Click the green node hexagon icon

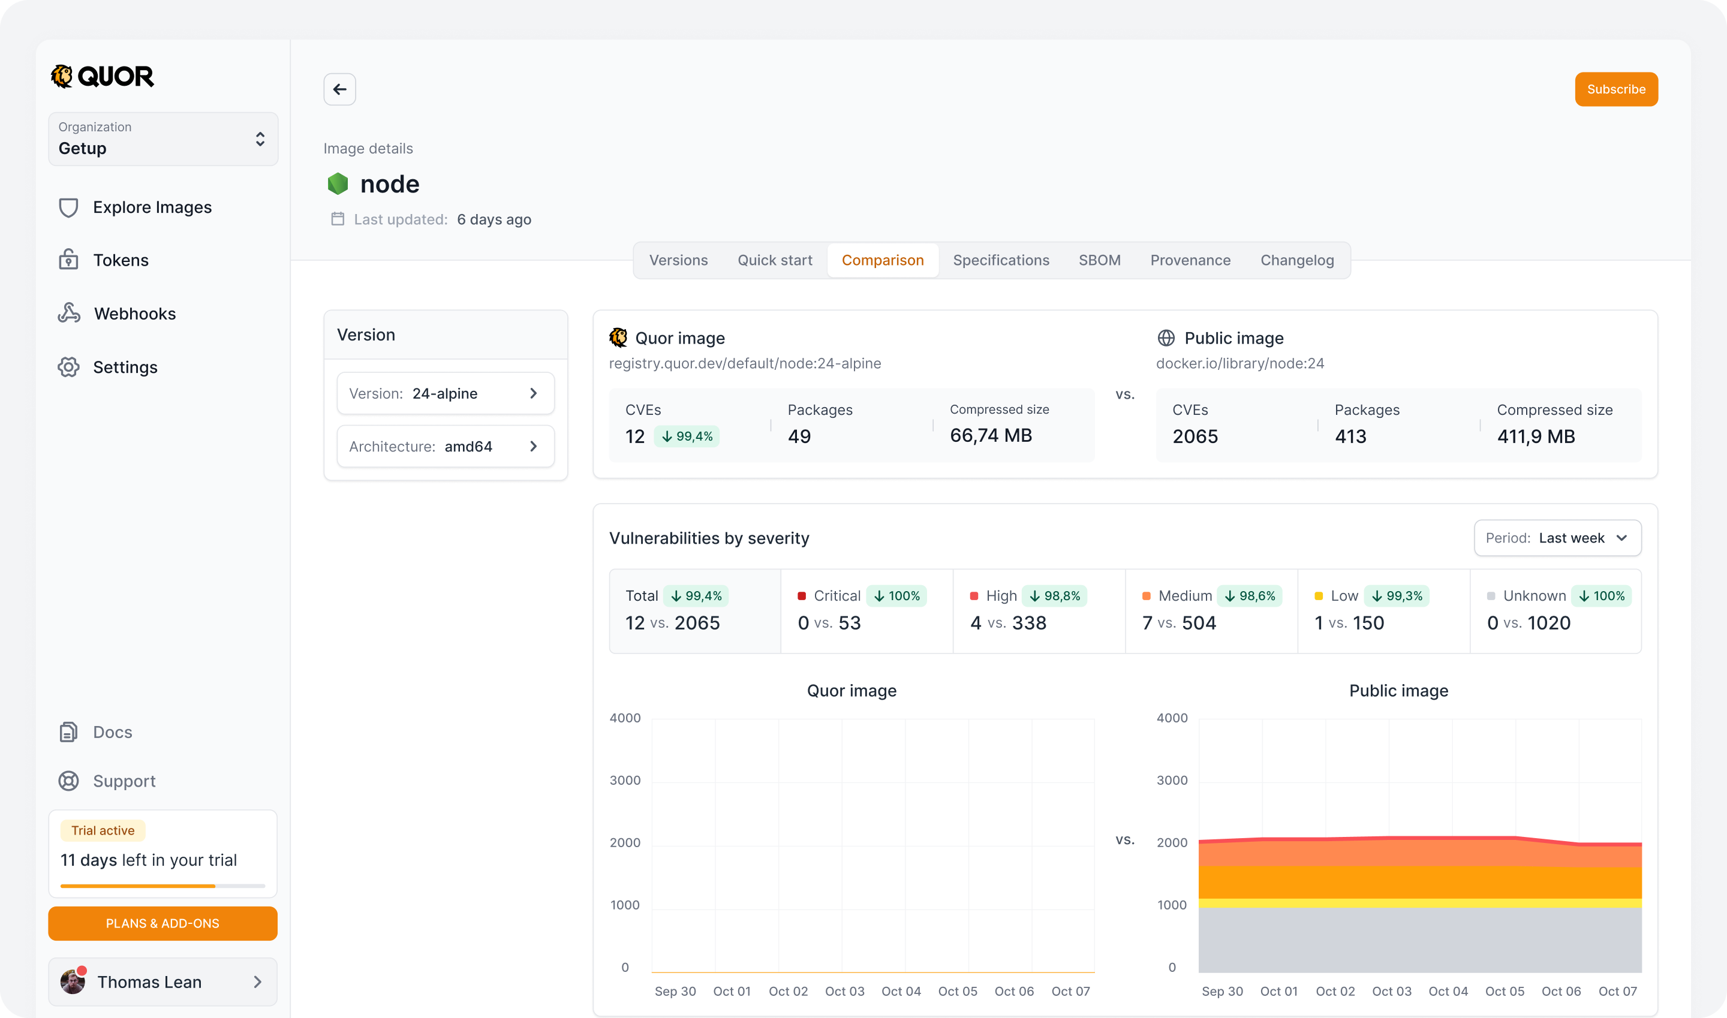pos(338,184)
